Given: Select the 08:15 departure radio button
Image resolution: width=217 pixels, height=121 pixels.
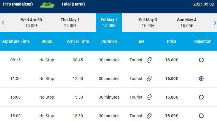Looking at the screenshot, I should pyautogui.click(x=201, y=60).
